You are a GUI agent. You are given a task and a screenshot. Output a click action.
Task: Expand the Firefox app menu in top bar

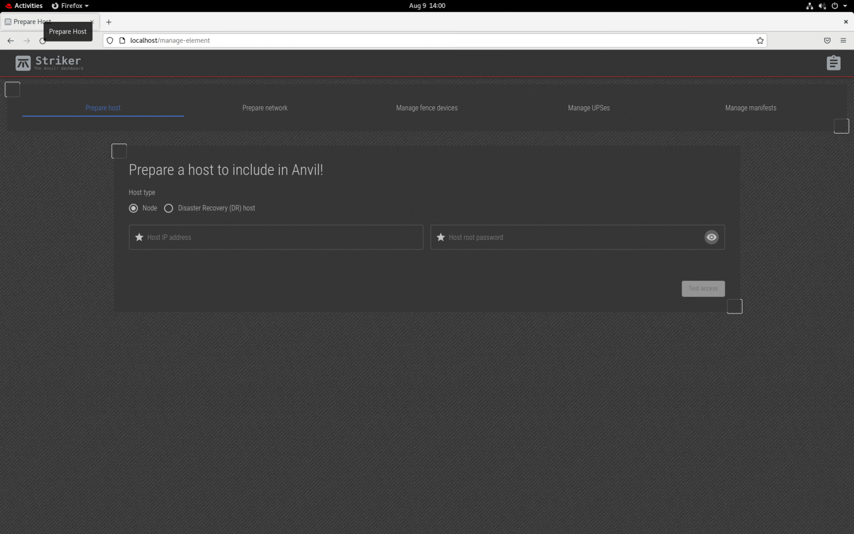point(70,6)
